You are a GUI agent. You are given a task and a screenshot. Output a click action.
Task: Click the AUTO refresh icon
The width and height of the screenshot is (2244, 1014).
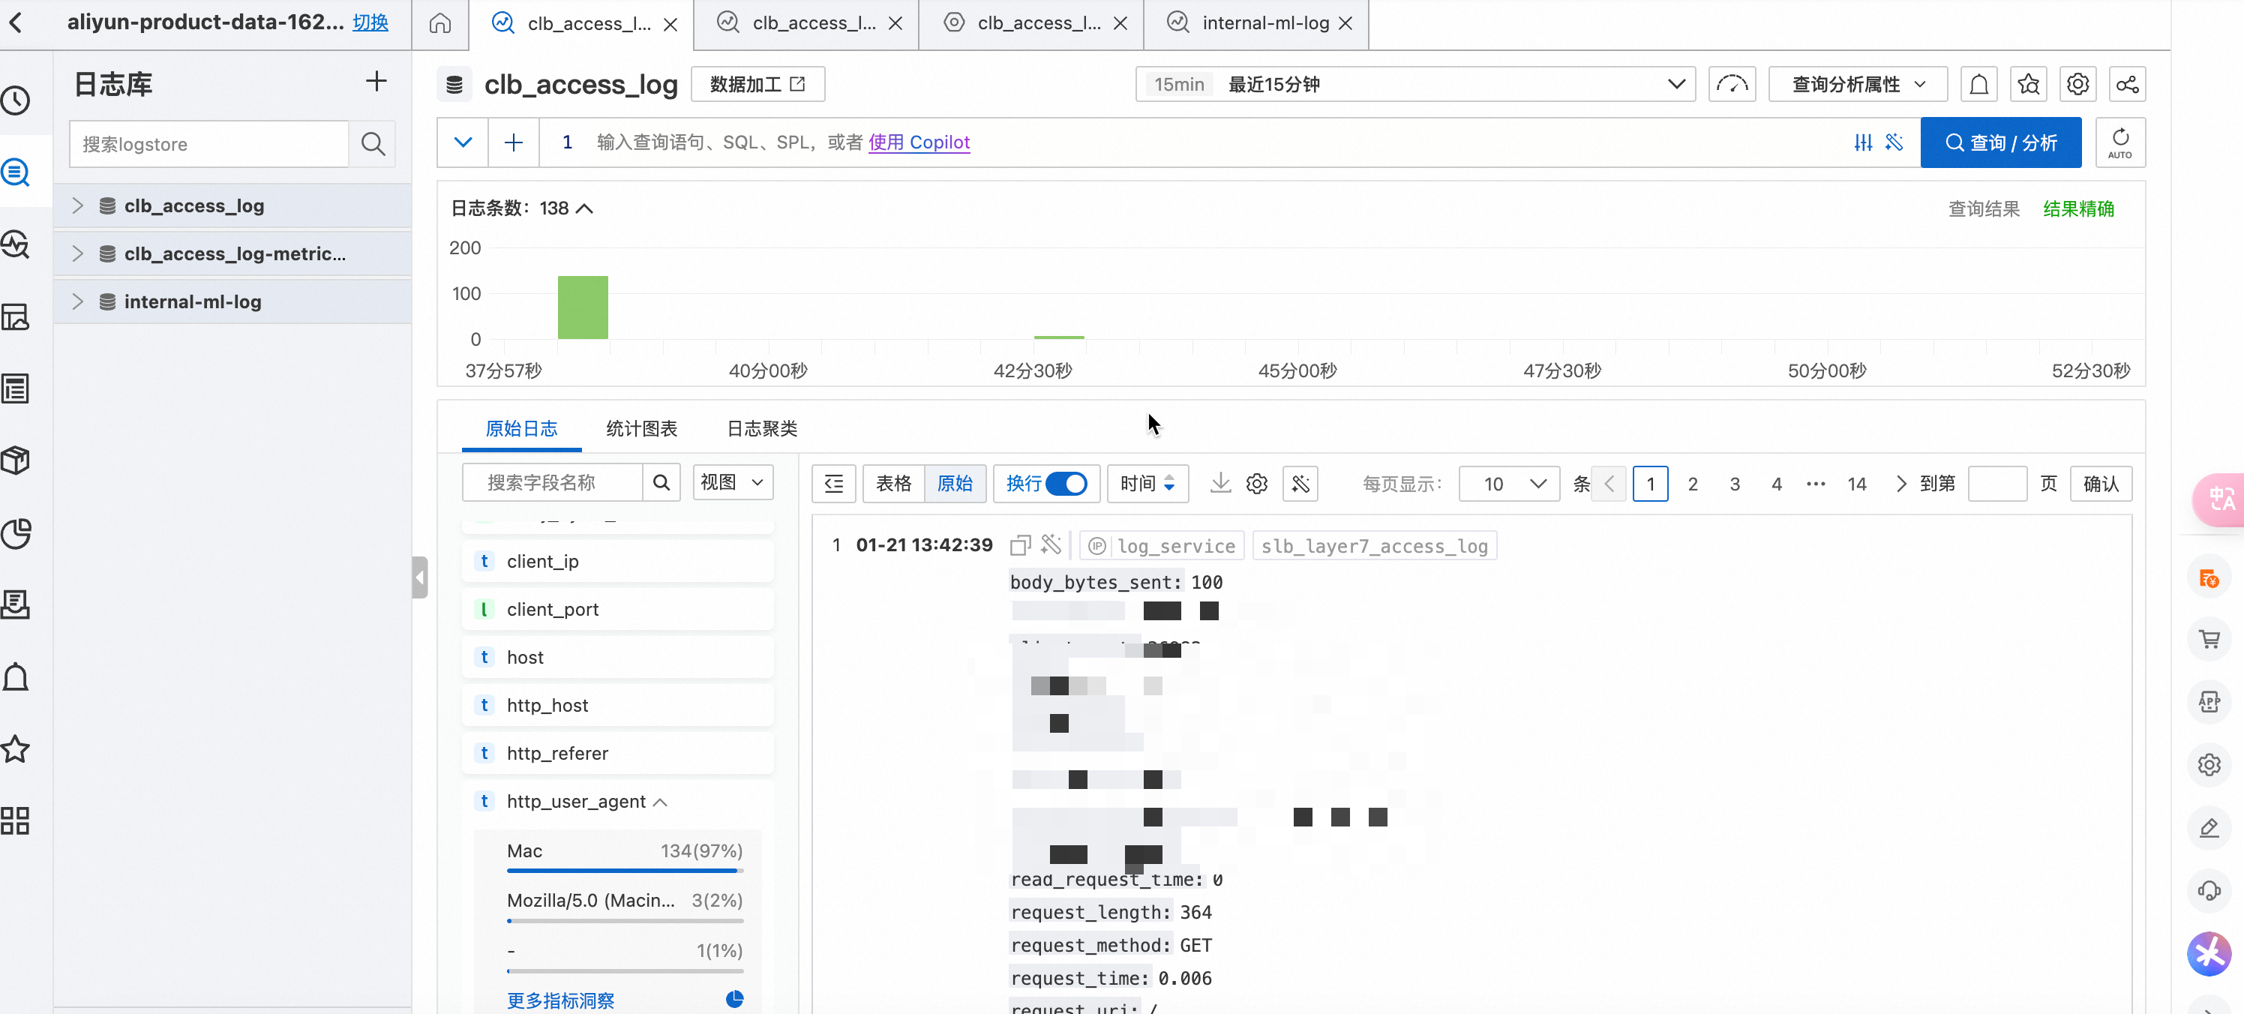pyautogui.click(x=2119, y=142)
